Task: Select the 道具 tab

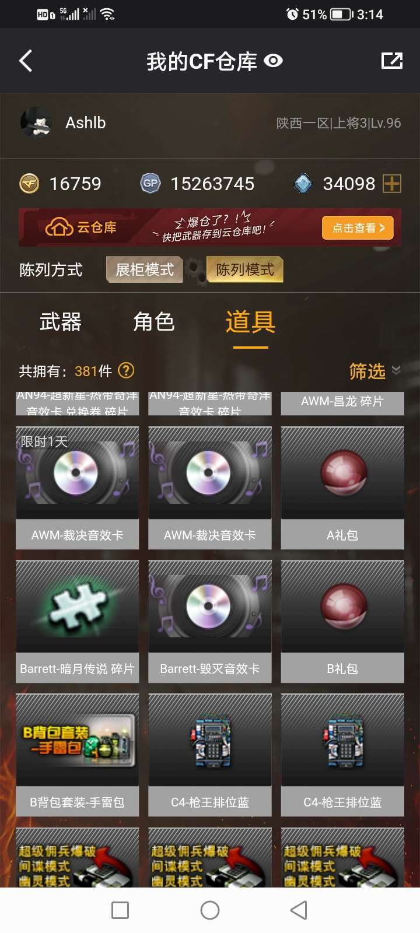Action: coord(251,322)
